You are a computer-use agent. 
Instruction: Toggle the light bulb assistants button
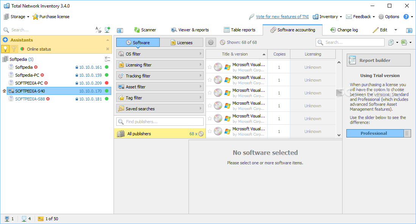[x=5, y=49]
